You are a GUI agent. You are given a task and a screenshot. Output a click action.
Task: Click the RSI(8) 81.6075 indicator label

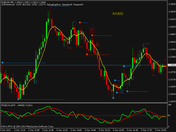pyautogui.click(x=17, y=105)
